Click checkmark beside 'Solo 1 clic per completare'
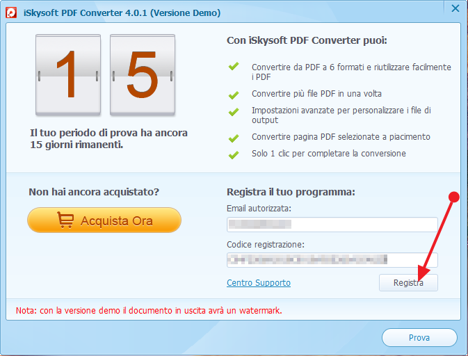468x356 pixels. point(234,155)
